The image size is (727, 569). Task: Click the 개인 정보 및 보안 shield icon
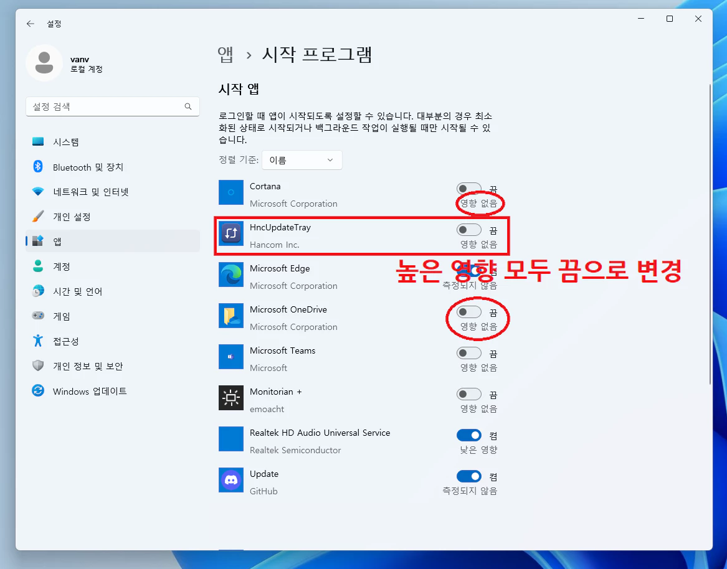(38, 365)
